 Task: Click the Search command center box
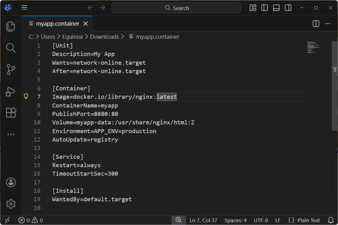tap(176, 8)
